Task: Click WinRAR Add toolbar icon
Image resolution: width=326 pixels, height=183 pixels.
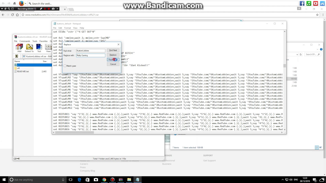Action: click(x=19, y=48)
